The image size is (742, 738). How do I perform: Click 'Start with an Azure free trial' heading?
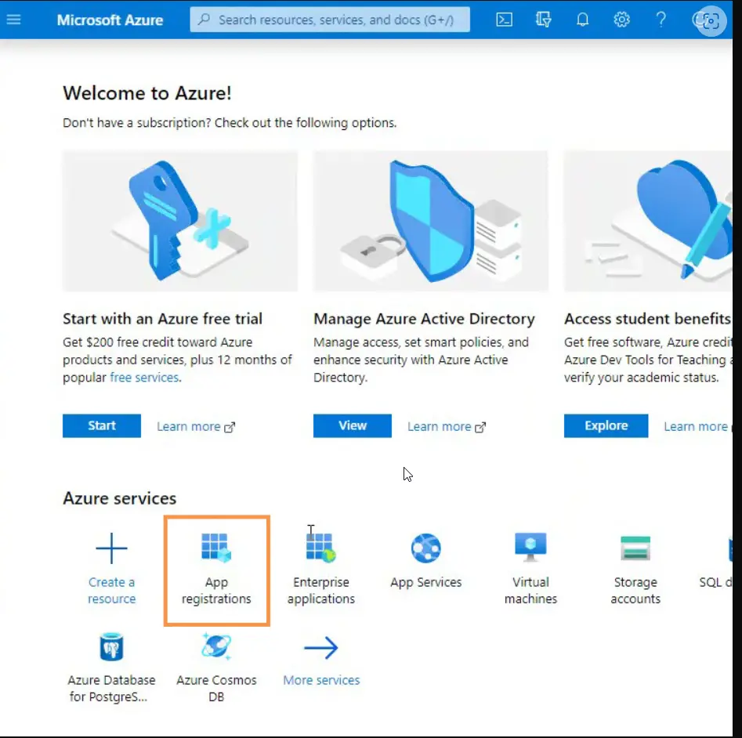click(162, 319)
